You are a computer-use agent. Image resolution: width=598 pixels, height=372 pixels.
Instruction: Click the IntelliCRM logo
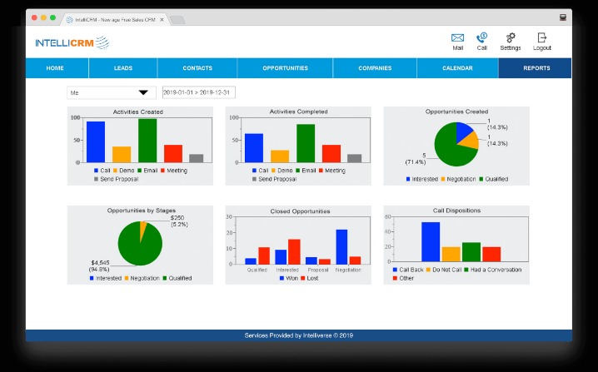72,42
